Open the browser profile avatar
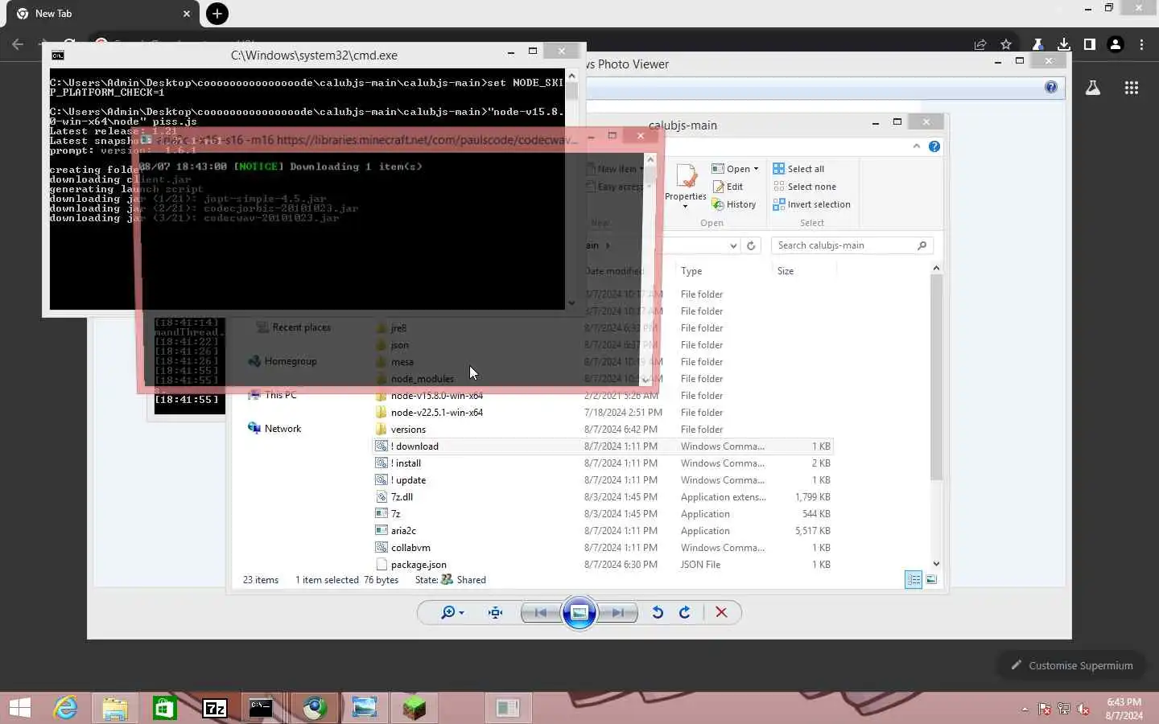This screenshot has width=1159, height=724. coord(1116,44)
